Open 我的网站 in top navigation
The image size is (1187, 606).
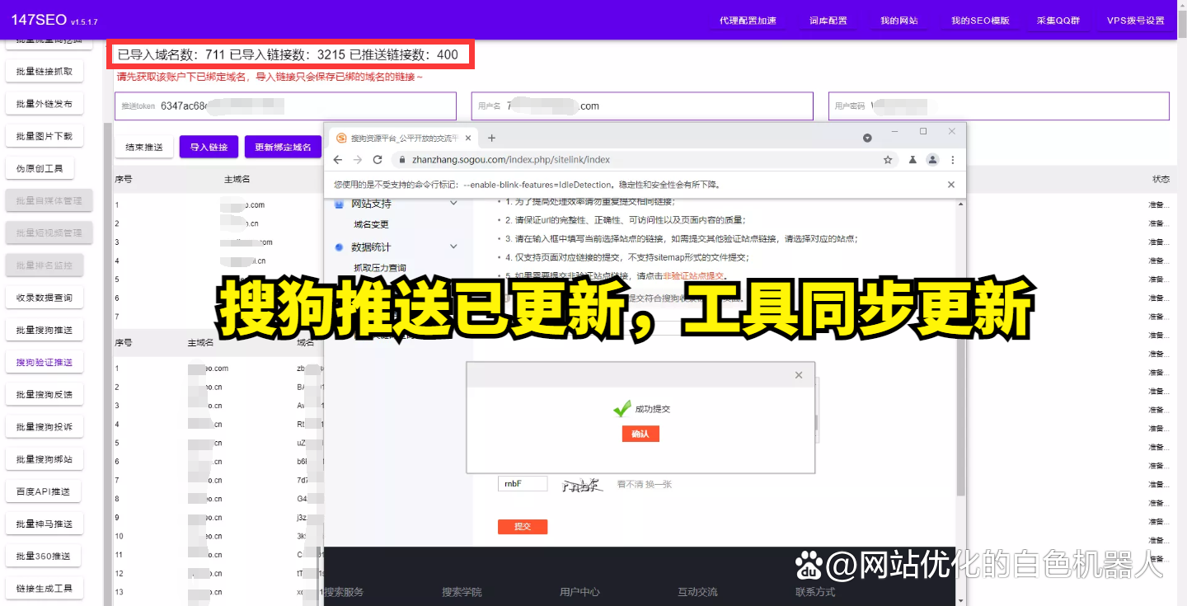point(899,21)
